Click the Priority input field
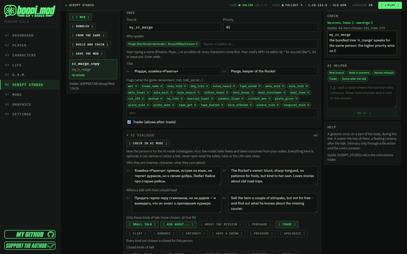 coord(270,27)
